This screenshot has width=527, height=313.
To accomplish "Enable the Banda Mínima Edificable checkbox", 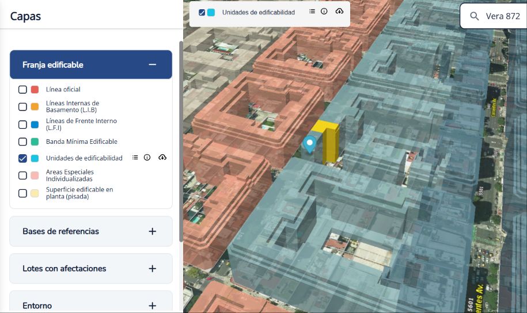I will click(22, 142).
